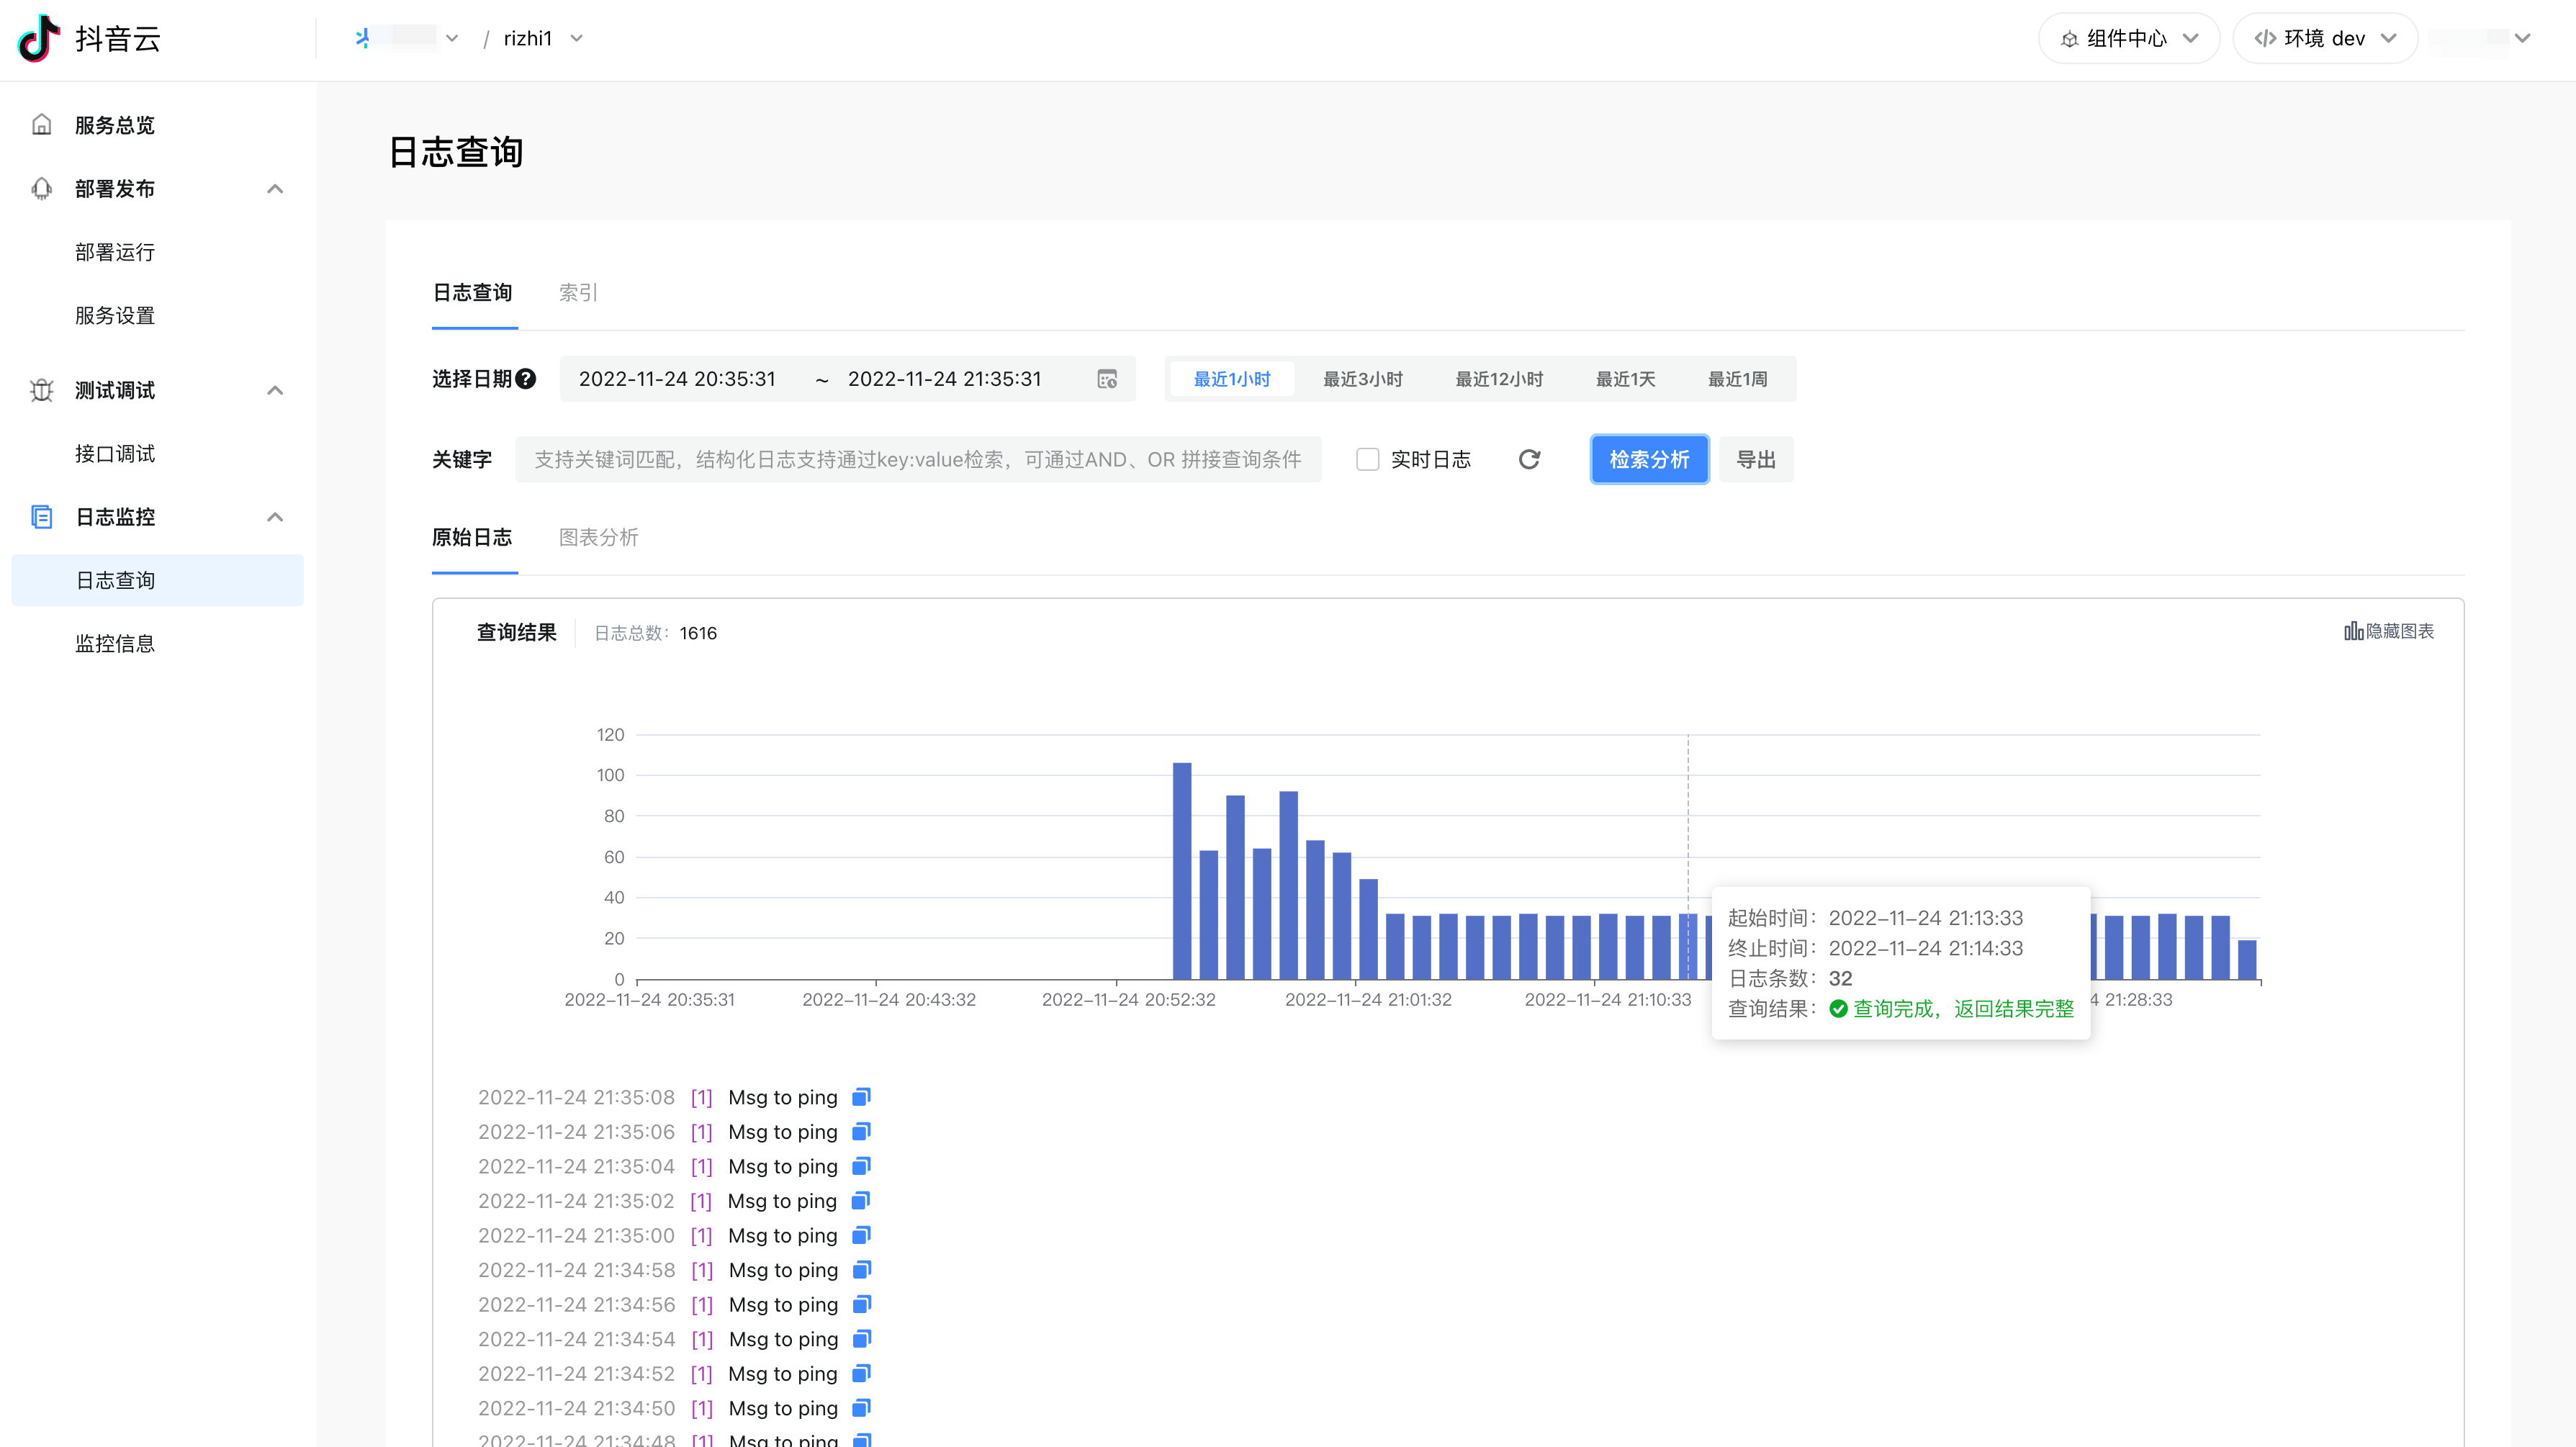The height and width of the screenshot is (1447, 2576).
Task: Click the 导出 button
Action: point(1756,459)
